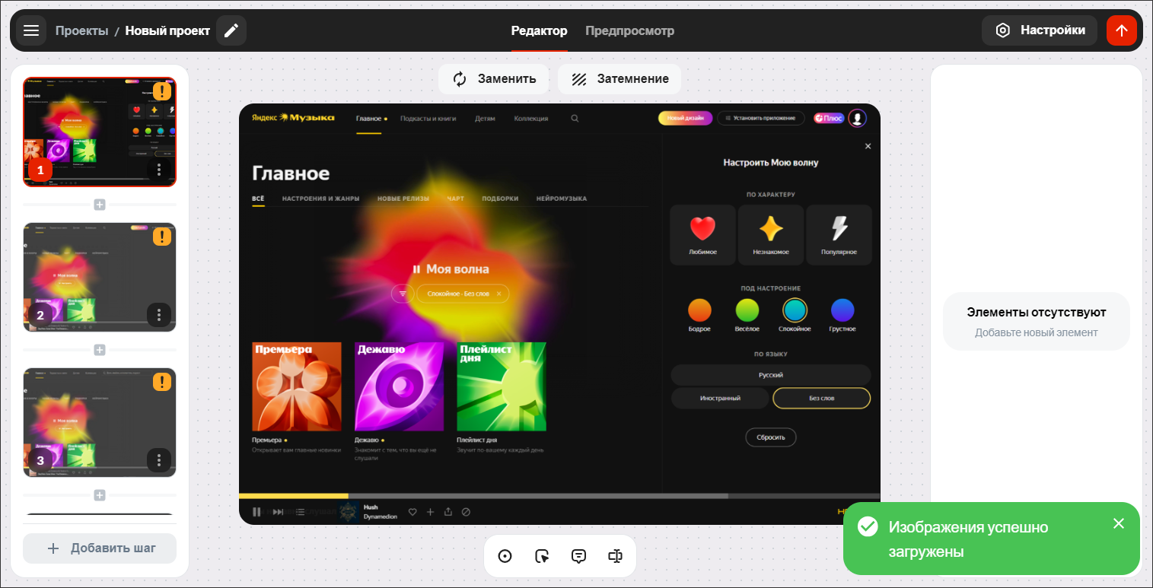Screen dimensions: 1153x588
Task: Select the Любимое heart option
Action: tap(703, 235)
